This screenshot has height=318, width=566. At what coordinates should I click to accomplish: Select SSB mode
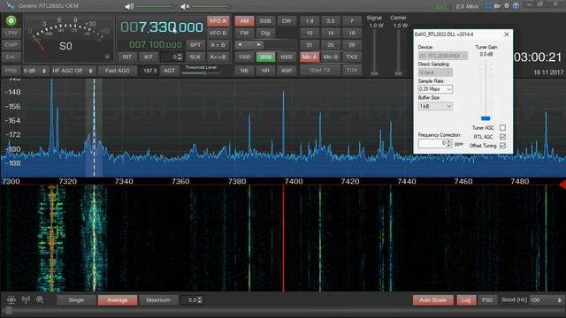[x=265, y=21]
